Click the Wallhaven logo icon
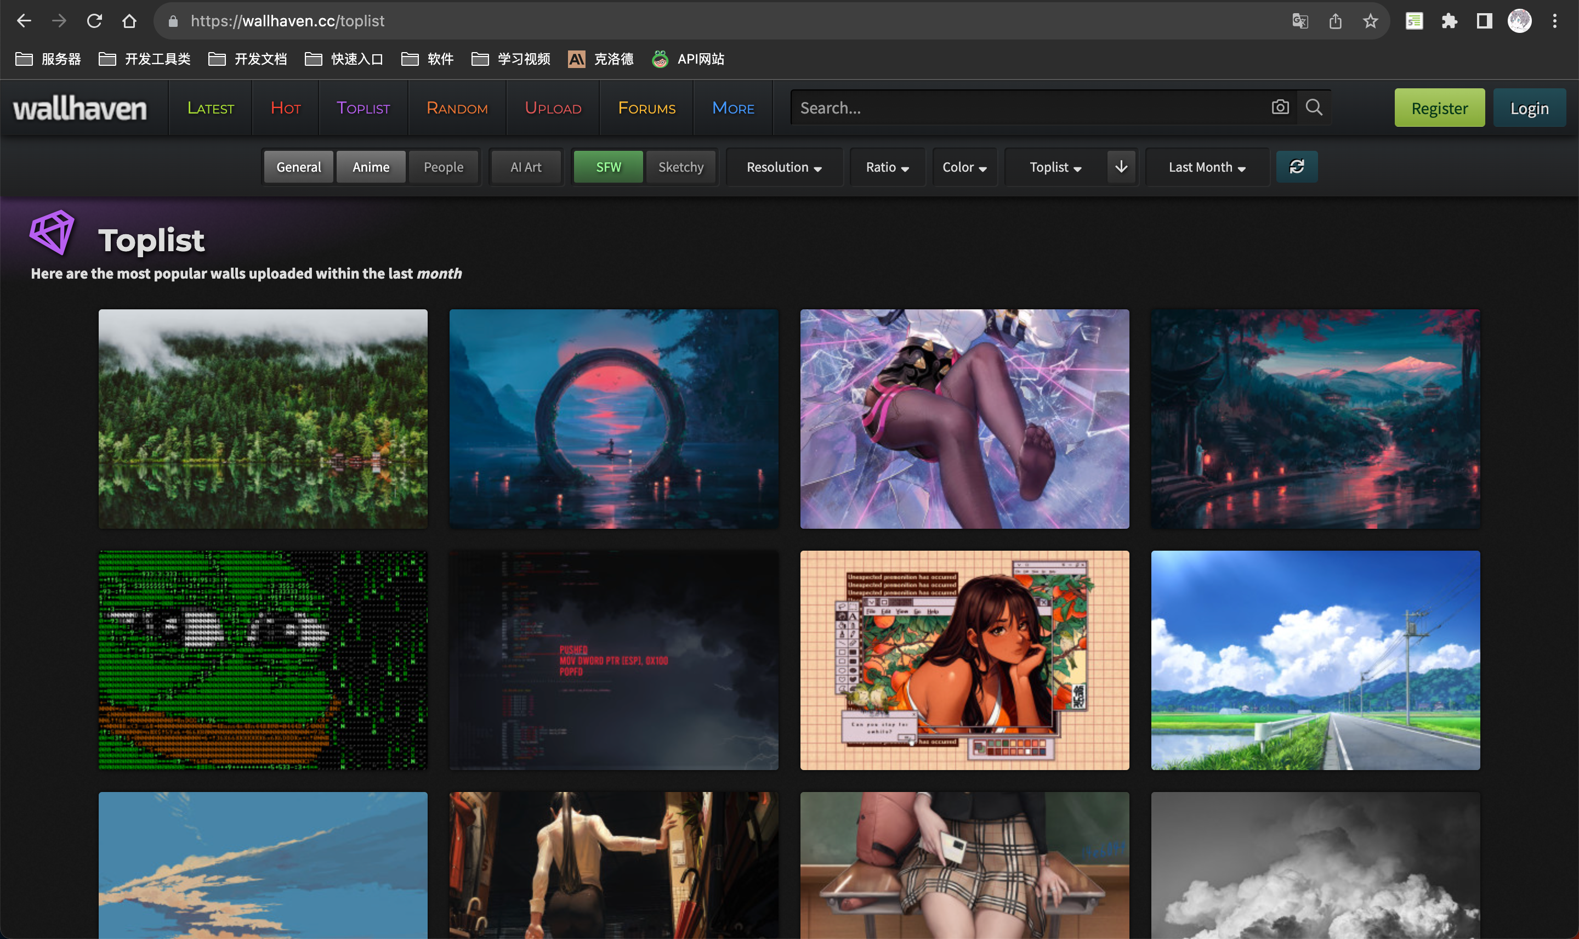Image resolution: width=1579 pixels, height=939 pixels. point(79,108)
